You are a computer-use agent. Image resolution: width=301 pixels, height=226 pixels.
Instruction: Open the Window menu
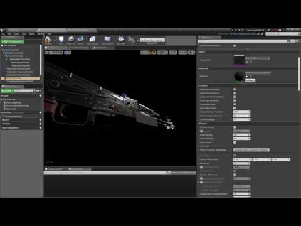click(41, 34)
